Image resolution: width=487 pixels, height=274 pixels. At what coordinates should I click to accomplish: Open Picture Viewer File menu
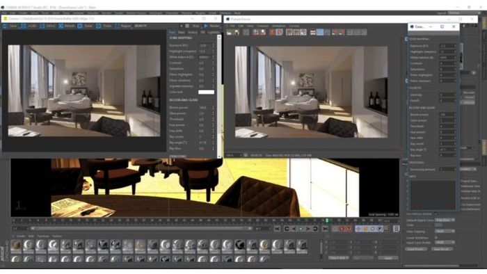(232, 26)
